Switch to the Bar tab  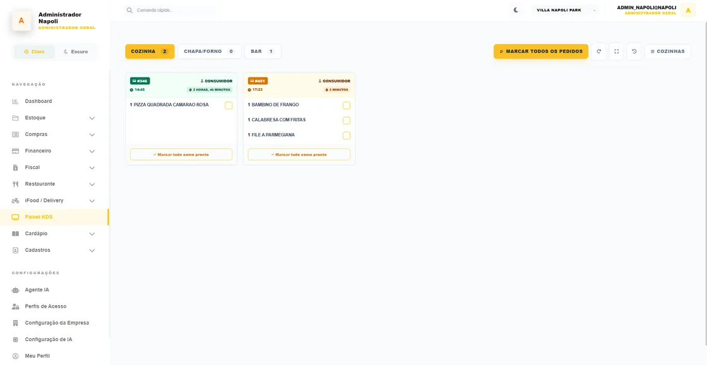click(x=263, y=51)
